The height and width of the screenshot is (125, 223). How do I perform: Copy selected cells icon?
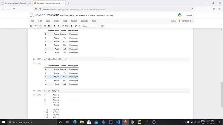coord(45,26)
